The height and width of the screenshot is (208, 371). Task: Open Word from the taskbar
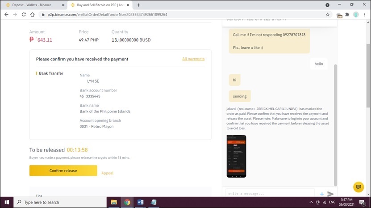(x=140, y=202)
